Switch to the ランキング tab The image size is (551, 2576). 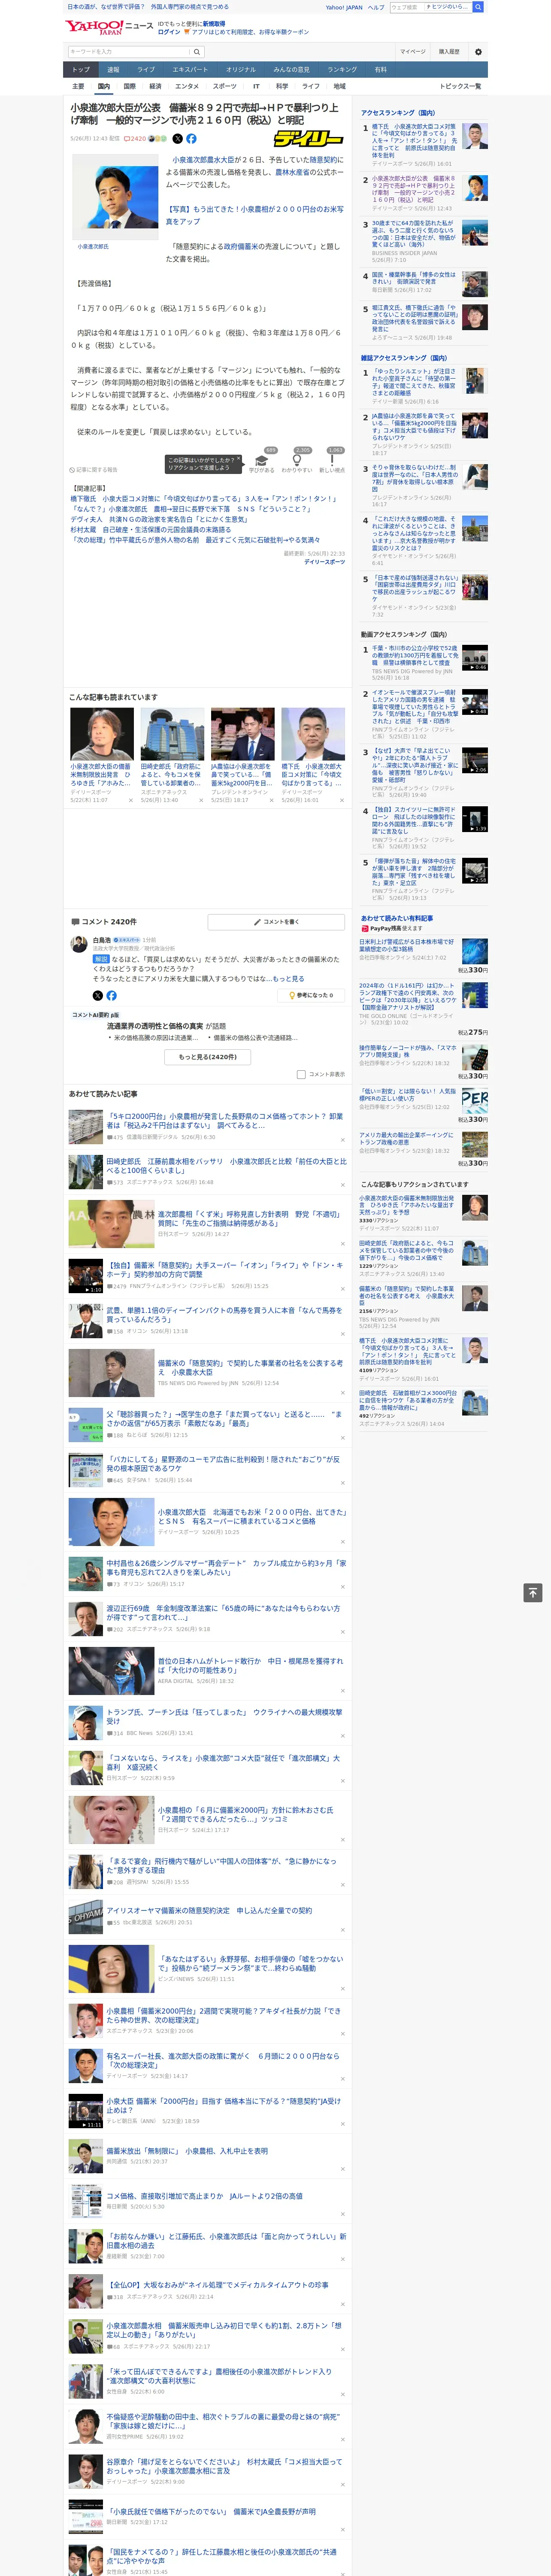pos(342,69)
